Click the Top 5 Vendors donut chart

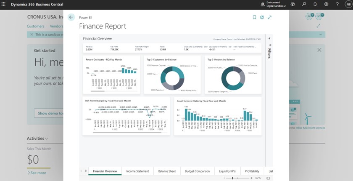click(233, 78)
